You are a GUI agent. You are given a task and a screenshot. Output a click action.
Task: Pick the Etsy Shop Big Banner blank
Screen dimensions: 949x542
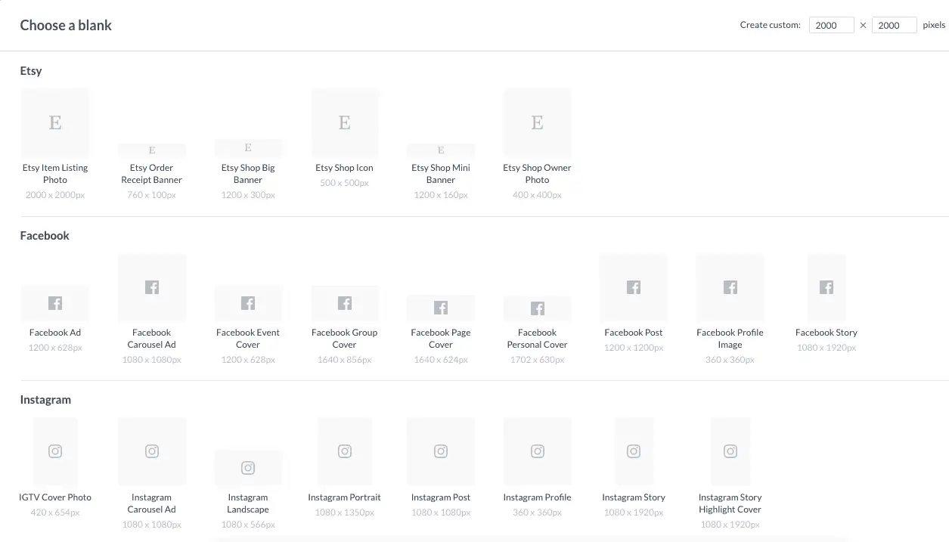click(x=248, y=148)
